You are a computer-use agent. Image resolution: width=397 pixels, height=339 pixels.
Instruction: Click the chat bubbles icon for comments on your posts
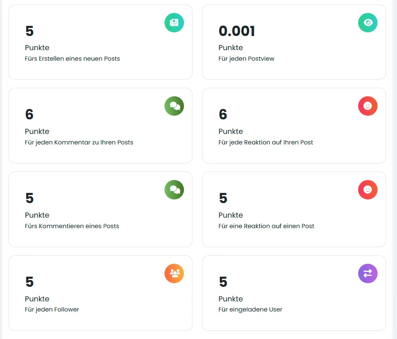point(174,106)
